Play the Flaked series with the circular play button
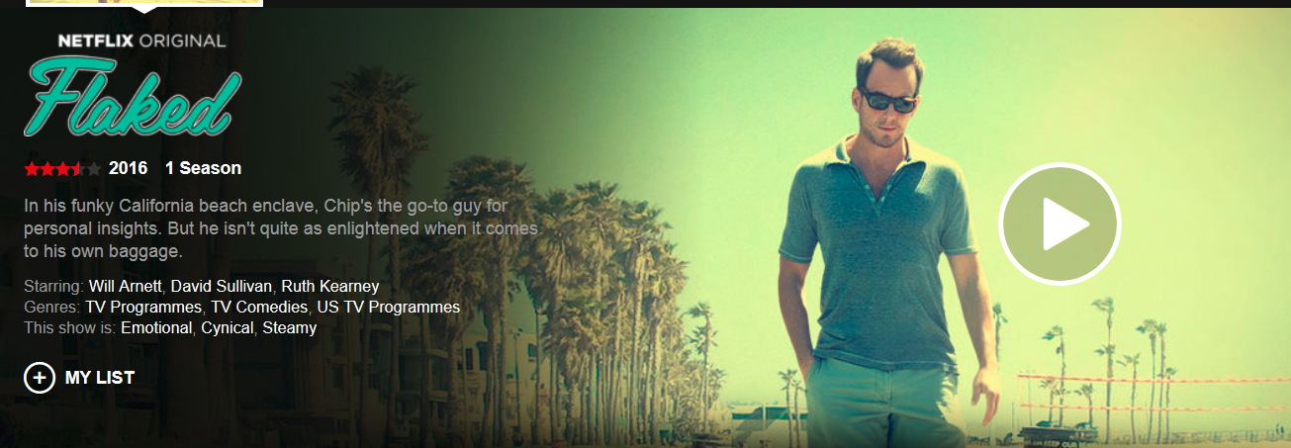This screenshot has height=448, width=1291. coord(1060,224)
